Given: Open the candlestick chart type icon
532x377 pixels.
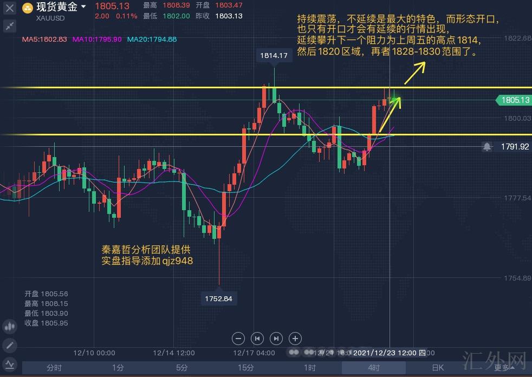Looking at the screenshot, I should pyautogui.click(x=10, y=327).
